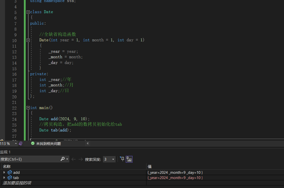
Task: Collapse the Date constructor code block
Action: tap(28, 40)
